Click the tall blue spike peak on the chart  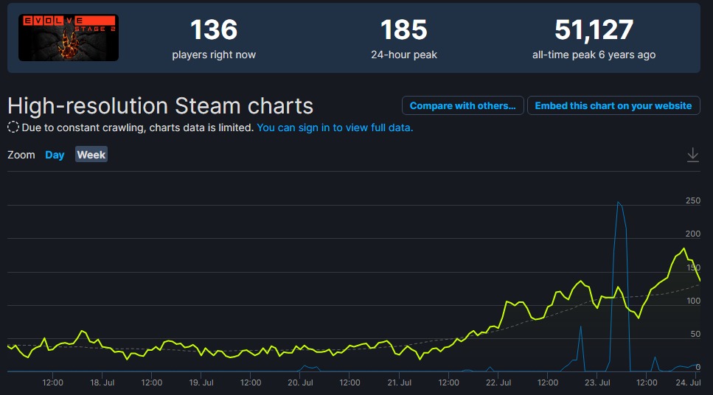[618, 202]
